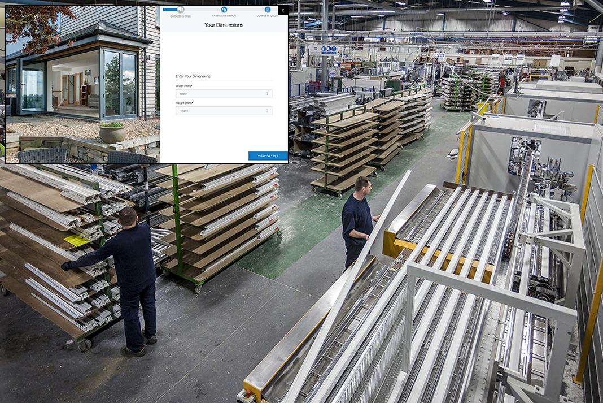
Task: Click progress bar between Configure Design and Complete Quote
Action: pyautogui.click(x=246, y=10)
